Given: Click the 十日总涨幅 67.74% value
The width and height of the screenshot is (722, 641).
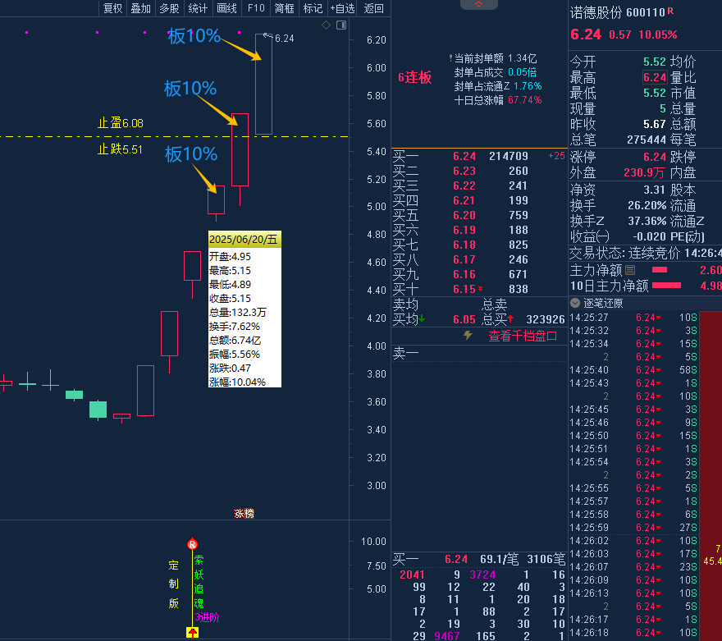Looking at the screenshot, I should pos(525,100).
